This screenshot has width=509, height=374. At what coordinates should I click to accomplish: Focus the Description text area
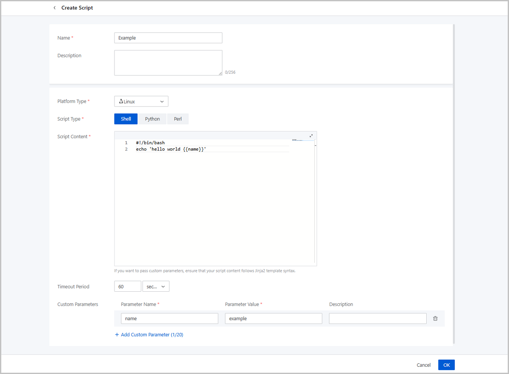pos(168,63)
